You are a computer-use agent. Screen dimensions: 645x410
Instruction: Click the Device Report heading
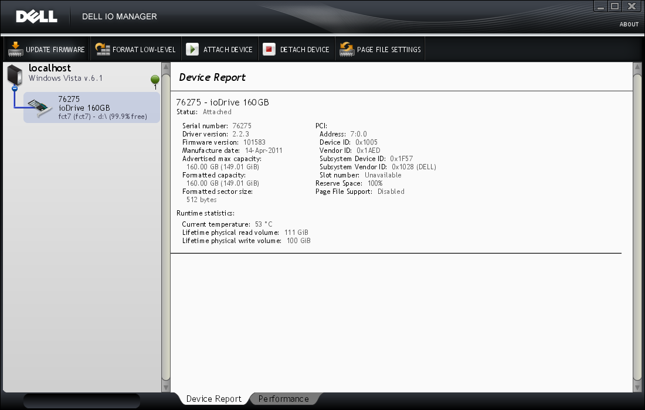212,78
